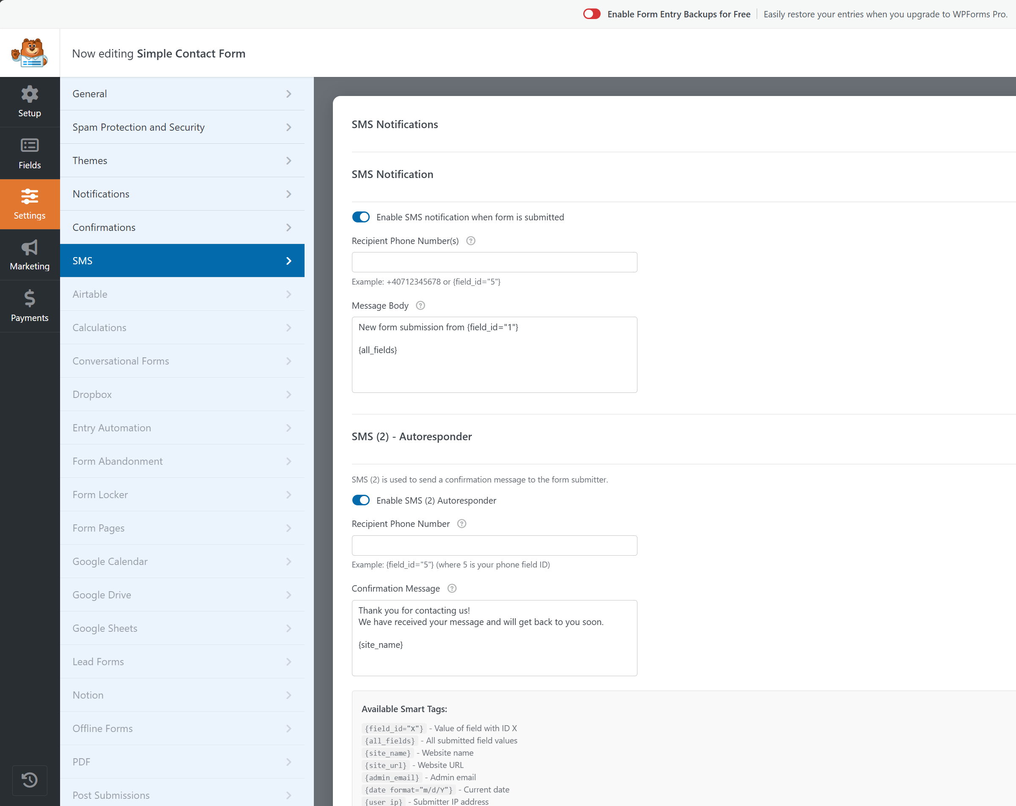Click inside the Recipient Phone Number field
1016x806 pixels.
pyautogui.click(x=494, y=545)
